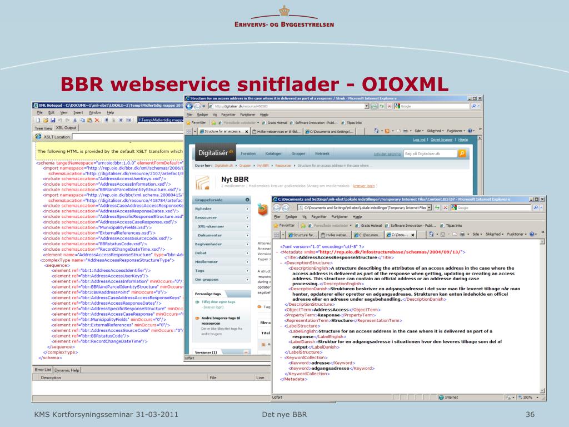Collapse the KeywordCollection XML node
Screen dimensions: 569x427
click(282, 358)
